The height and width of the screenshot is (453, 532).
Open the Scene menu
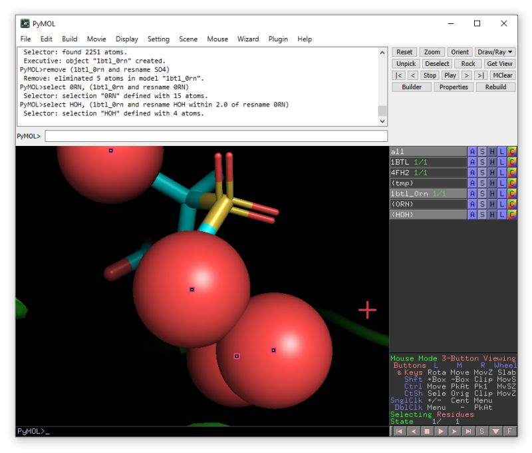[188, 39]
